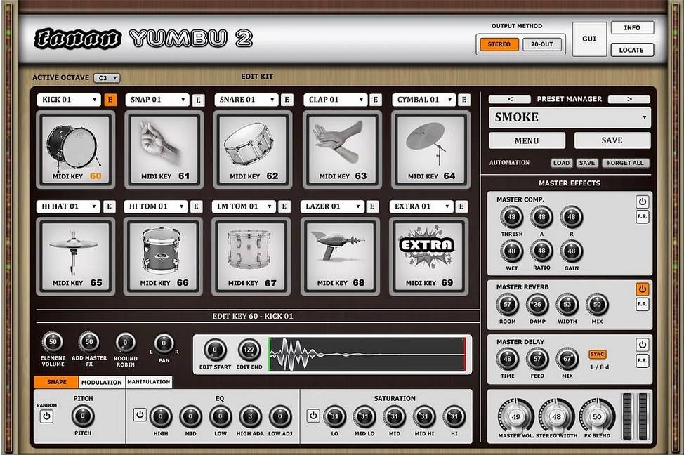Switch to the Modulation tab
This screenshot has width=684, height=455.
tap(101, 383)
